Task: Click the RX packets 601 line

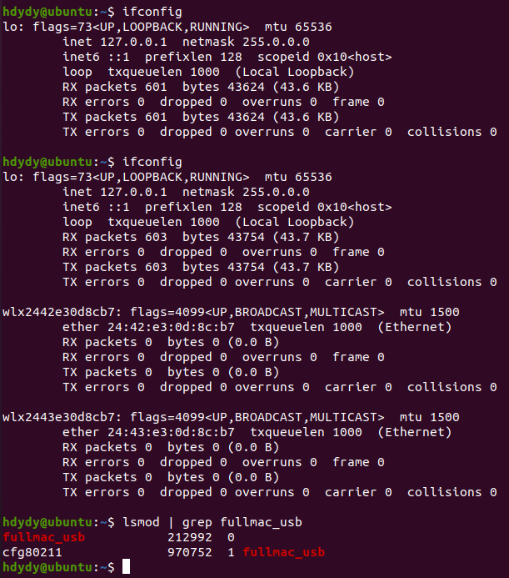Action: (x=115, y=87)
